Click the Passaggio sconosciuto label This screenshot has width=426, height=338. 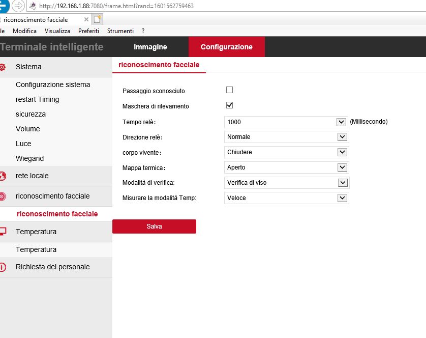pyautogui.click(x=154, y=91)
